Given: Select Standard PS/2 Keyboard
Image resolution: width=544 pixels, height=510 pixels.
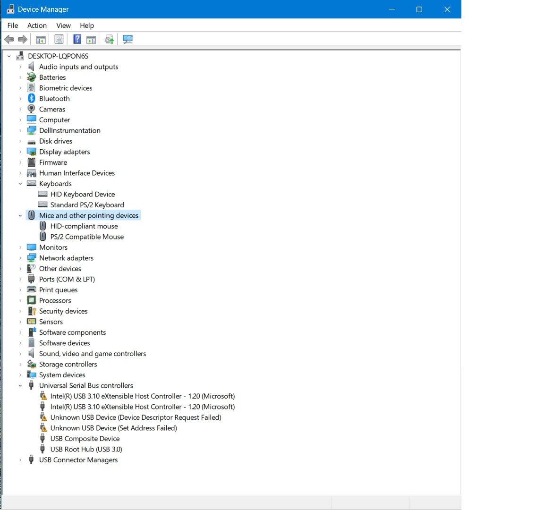Looking at the screenshot, I should (x=87, y=205).
